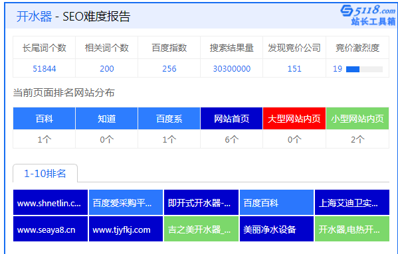Click the 1个 count under 百度系
This screenshot has width=398, height=254.
pyautogui.click(x=169, y=139)
